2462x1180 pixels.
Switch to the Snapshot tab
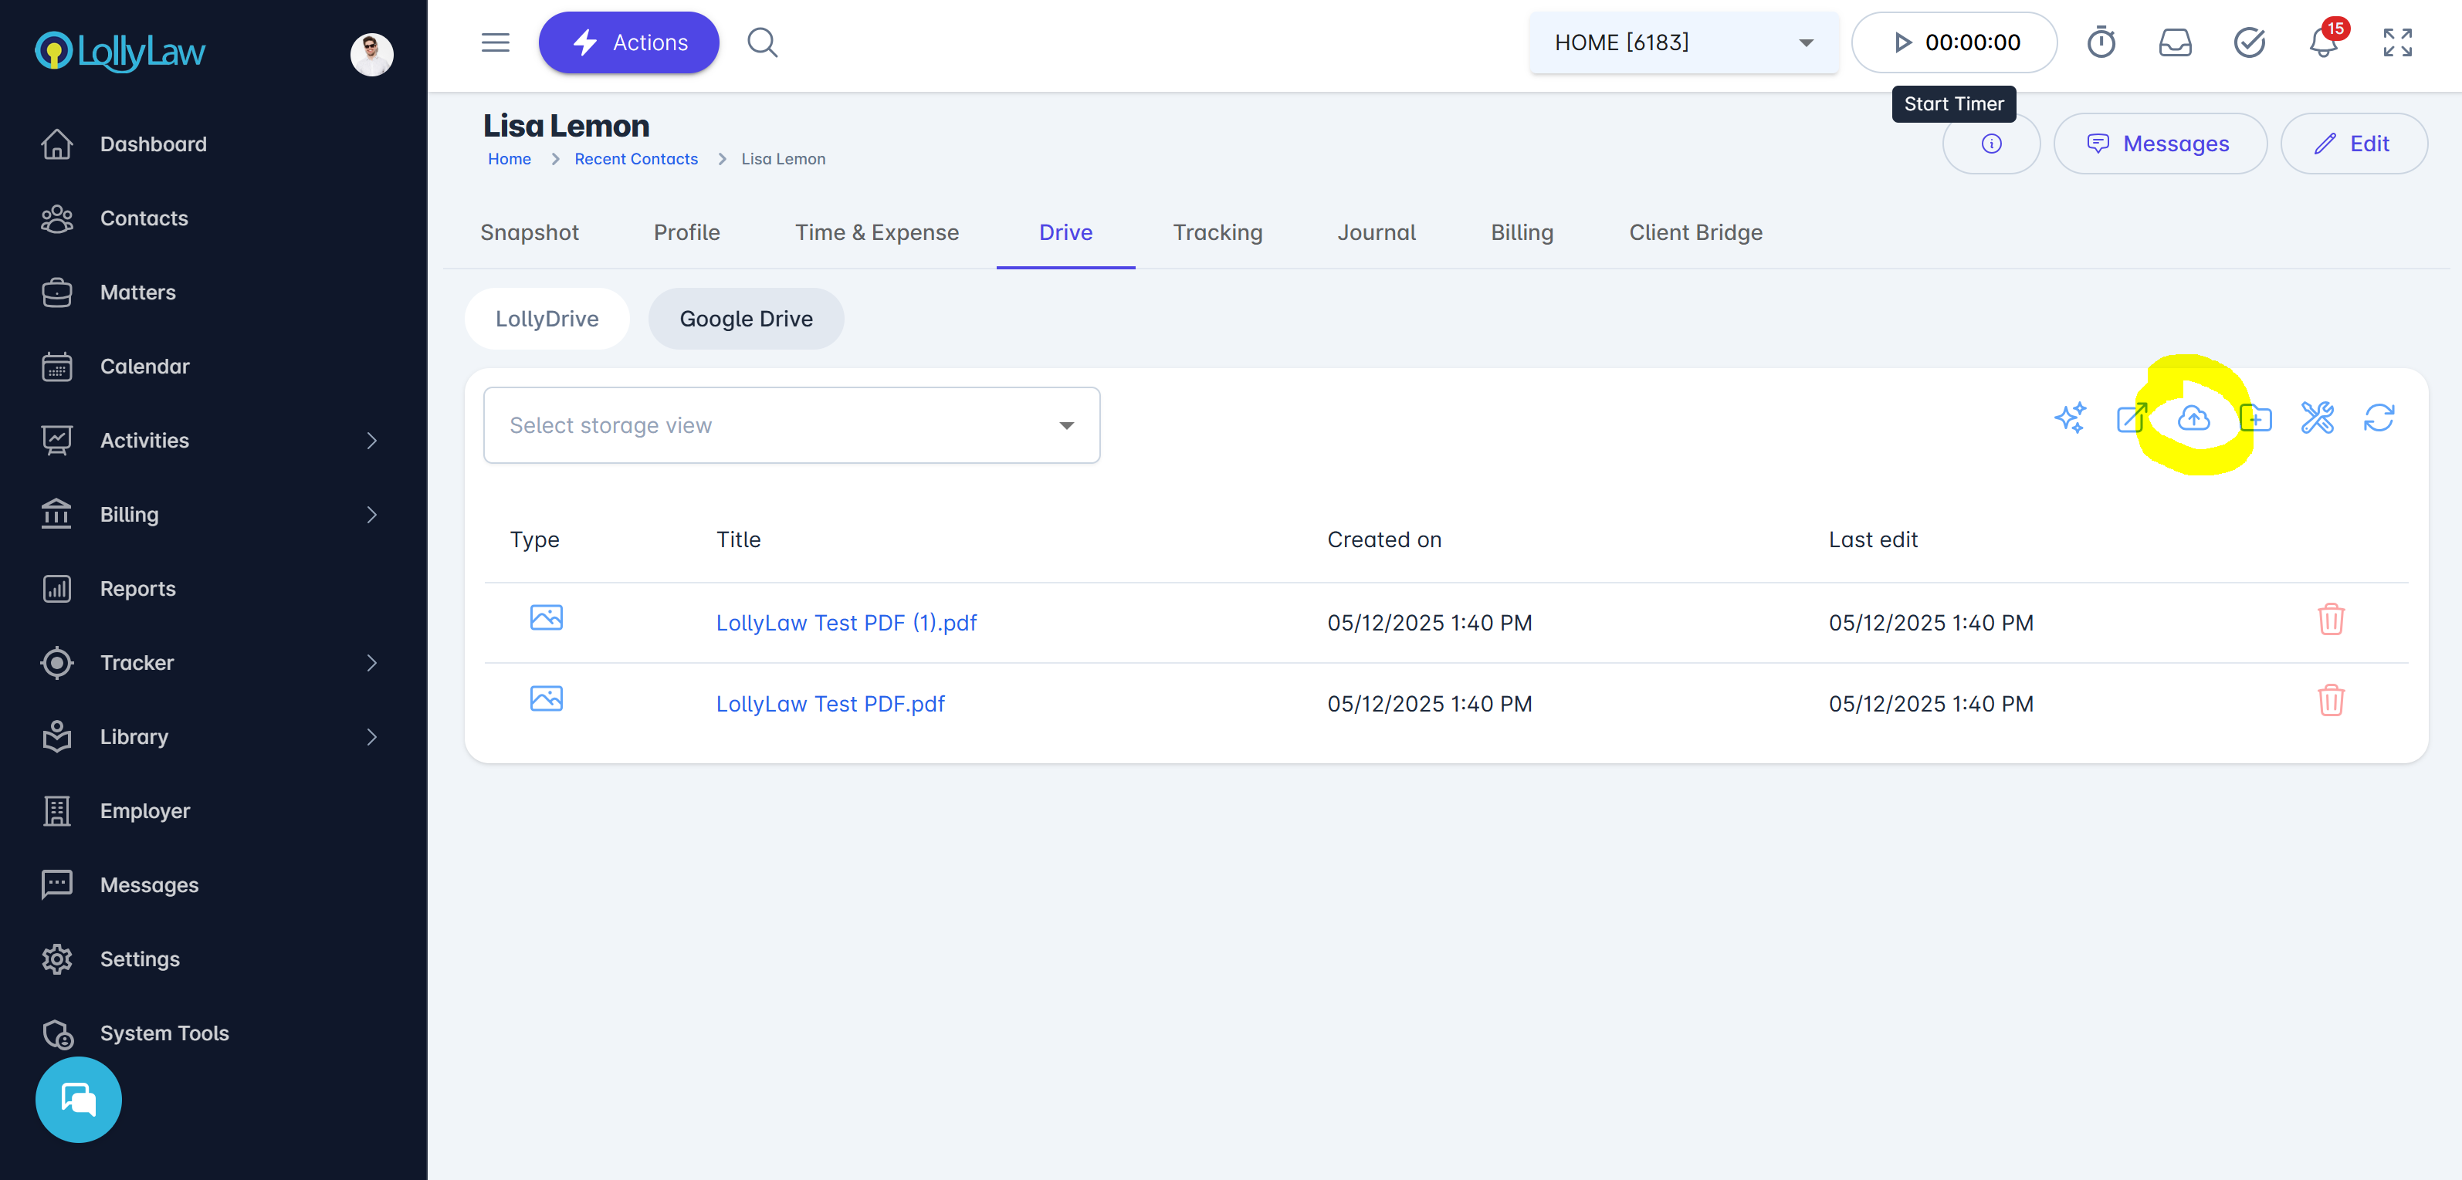click(530, 232)
